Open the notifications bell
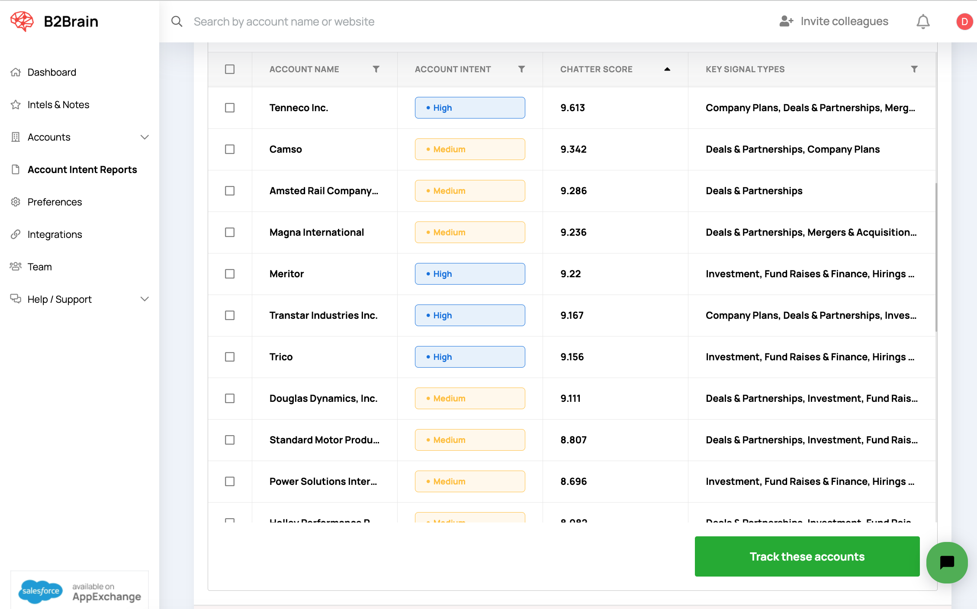This screenshot has width=977, height=609. (923, 21)
